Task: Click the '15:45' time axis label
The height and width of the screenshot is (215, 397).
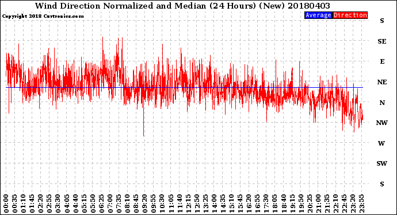Action: tap(240, 204)
